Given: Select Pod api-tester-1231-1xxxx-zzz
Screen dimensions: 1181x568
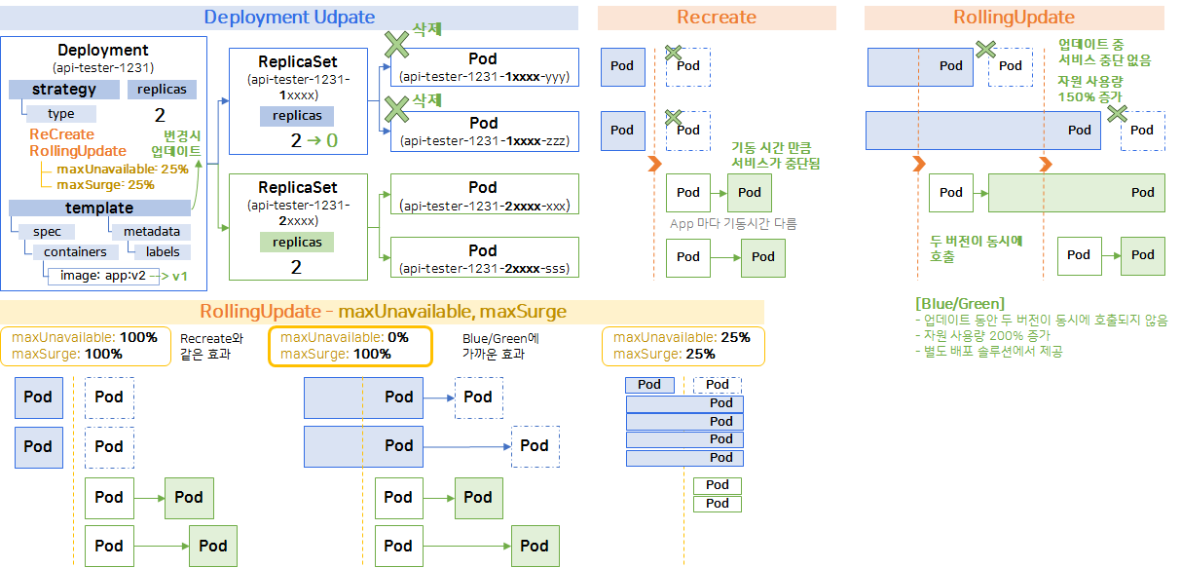Looking at the screenshot, I should click(484, 131).
